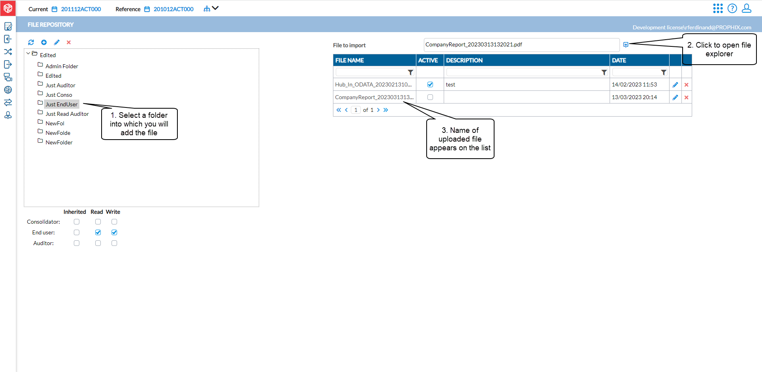Delete the Hub_In_ODATA file row

(x=687, y=85)
